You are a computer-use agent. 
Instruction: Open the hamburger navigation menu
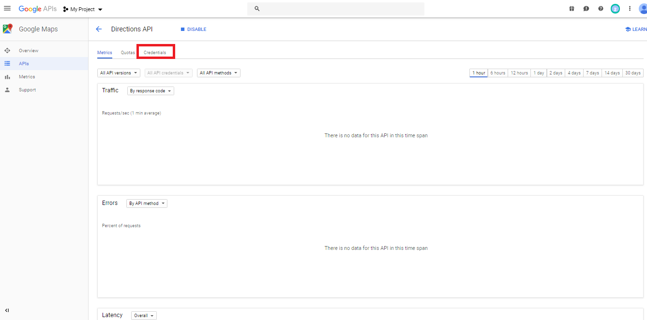tap(7, 9)
